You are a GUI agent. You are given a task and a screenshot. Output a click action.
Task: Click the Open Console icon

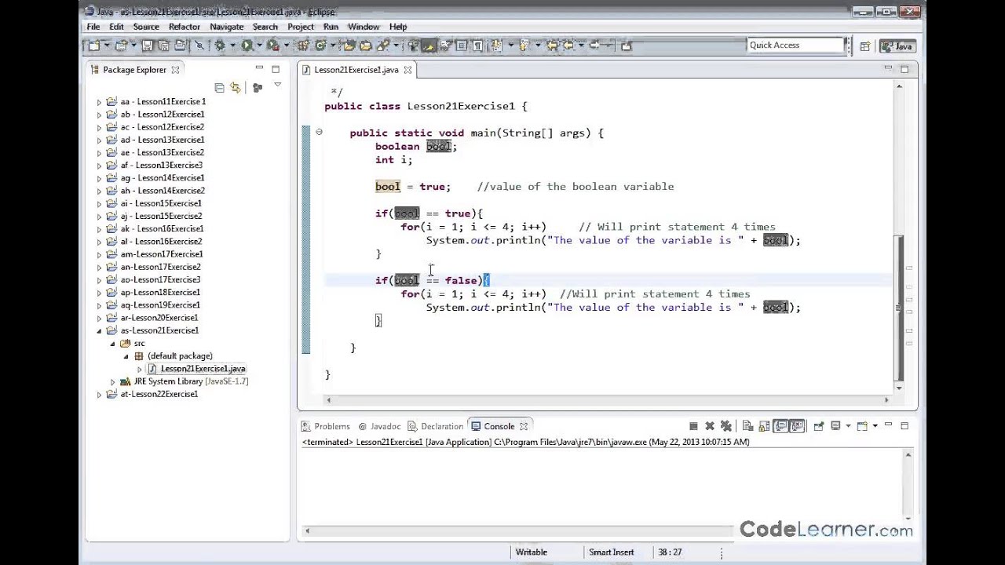pos(861,426)
